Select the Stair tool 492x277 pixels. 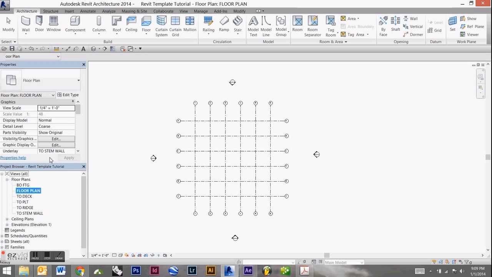point(238,25)
